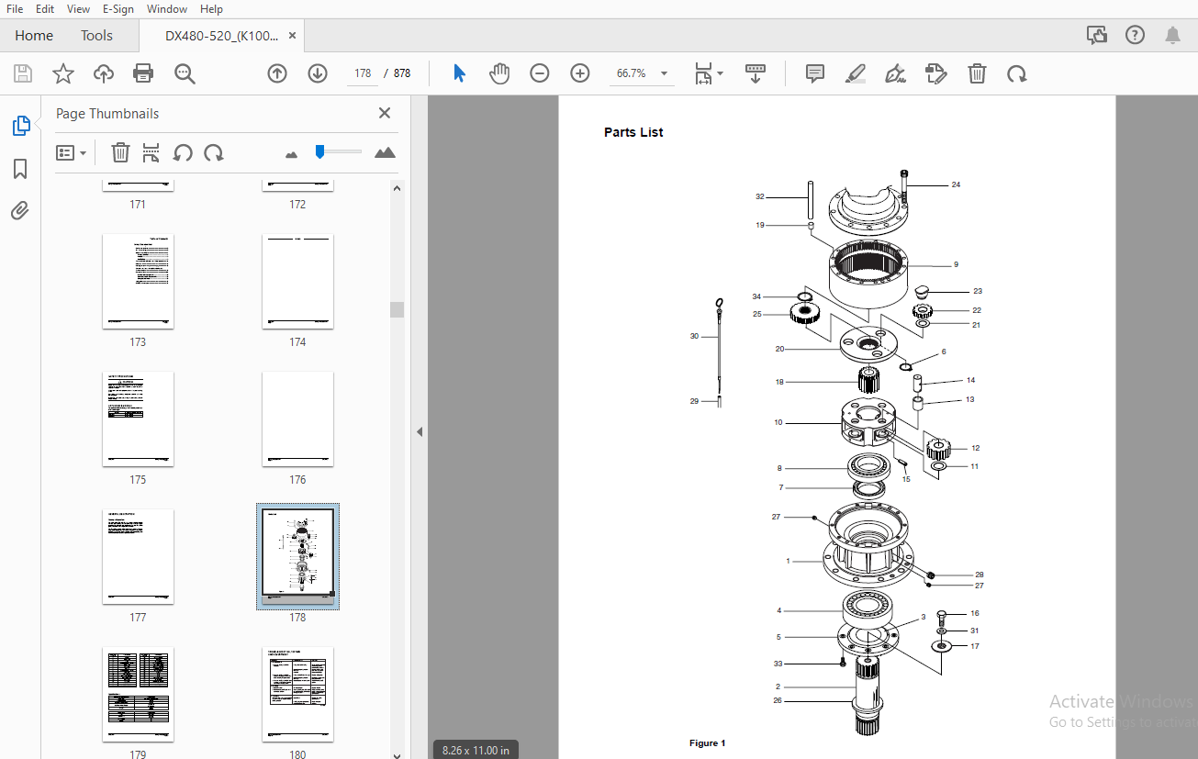Delete selected pages with thumbnail trash icon
The width and height of the screenshot is (1198, 759).
120,152
